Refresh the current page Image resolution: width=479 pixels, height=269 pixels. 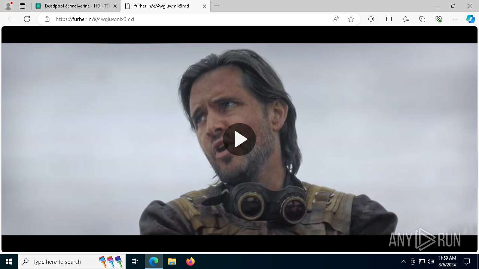point(27,19)
